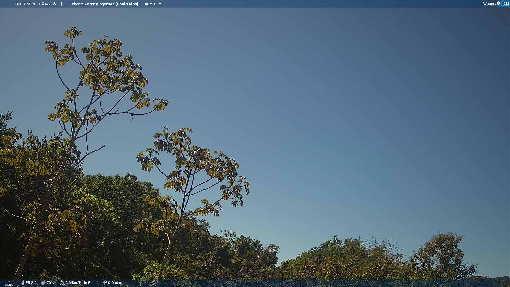Click the rain umbrella icon
Screen dimensions: 510x287
coord(104,283)
